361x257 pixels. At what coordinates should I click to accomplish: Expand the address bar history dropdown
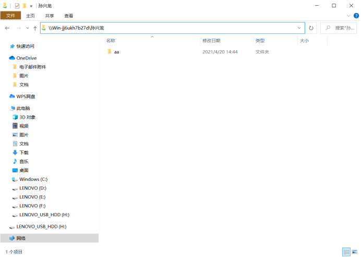(x=299, y=28)
